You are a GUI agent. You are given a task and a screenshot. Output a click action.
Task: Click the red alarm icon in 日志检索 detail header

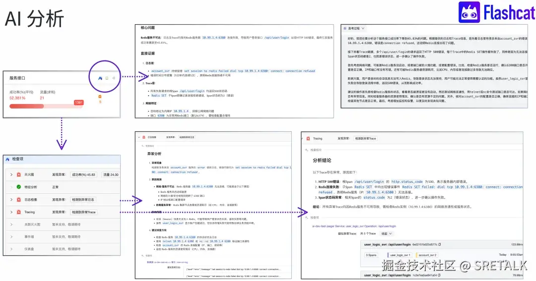tap(144, 137)
